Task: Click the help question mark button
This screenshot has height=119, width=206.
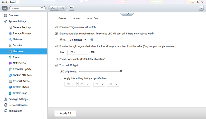Action: point(201,8)
